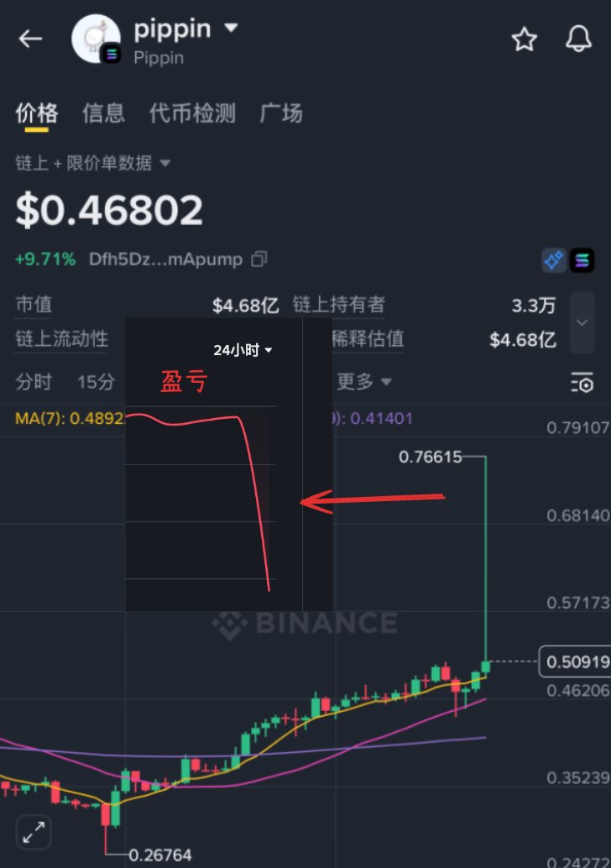Image resolution: width=611 pixels, height=868 pixels.
Task: Add pippin to favorites with star icon
Action: click(524, 39)
